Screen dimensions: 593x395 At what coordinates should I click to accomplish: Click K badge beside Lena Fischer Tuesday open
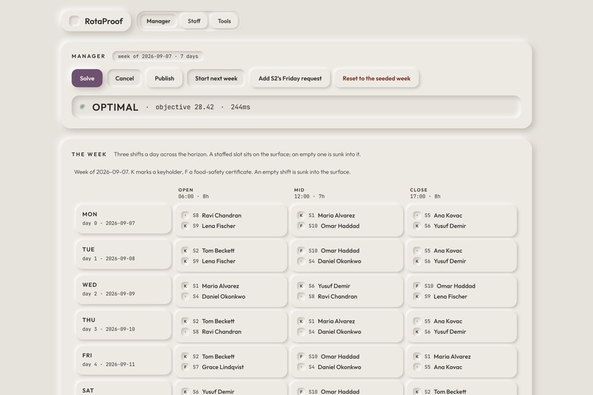[185, 261]
